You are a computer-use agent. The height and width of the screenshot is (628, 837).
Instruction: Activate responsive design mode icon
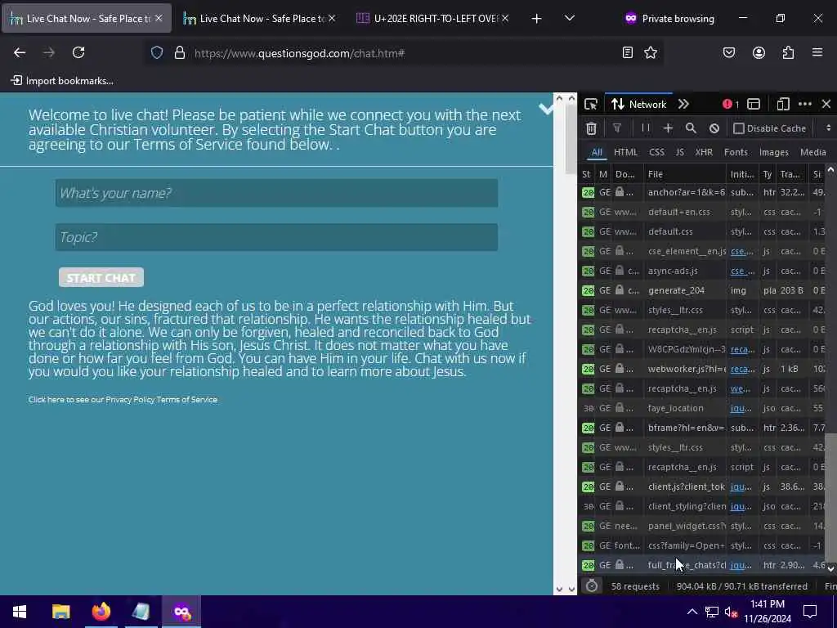coord(782,104)
